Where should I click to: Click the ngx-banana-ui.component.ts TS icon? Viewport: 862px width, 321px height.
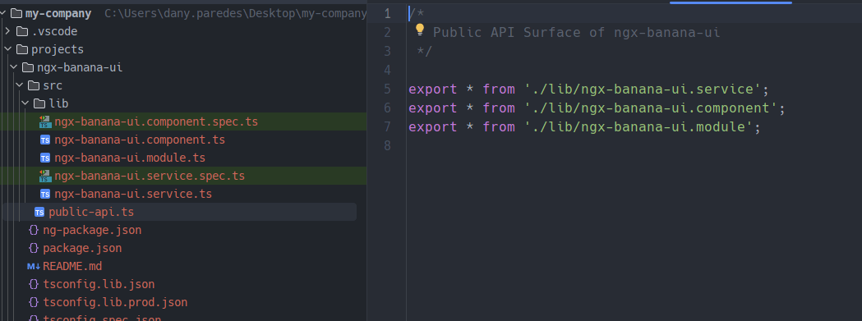tap(45, 140)
